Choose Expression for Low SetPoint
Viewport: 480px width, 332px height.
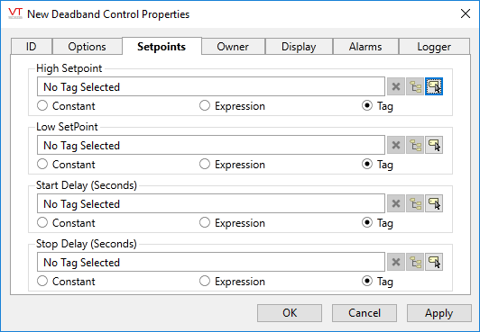pyautogui.click(x=205, y=164)
